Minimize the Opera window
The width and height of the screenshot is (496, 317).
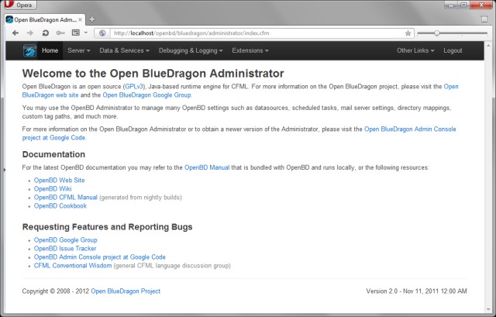451,5
